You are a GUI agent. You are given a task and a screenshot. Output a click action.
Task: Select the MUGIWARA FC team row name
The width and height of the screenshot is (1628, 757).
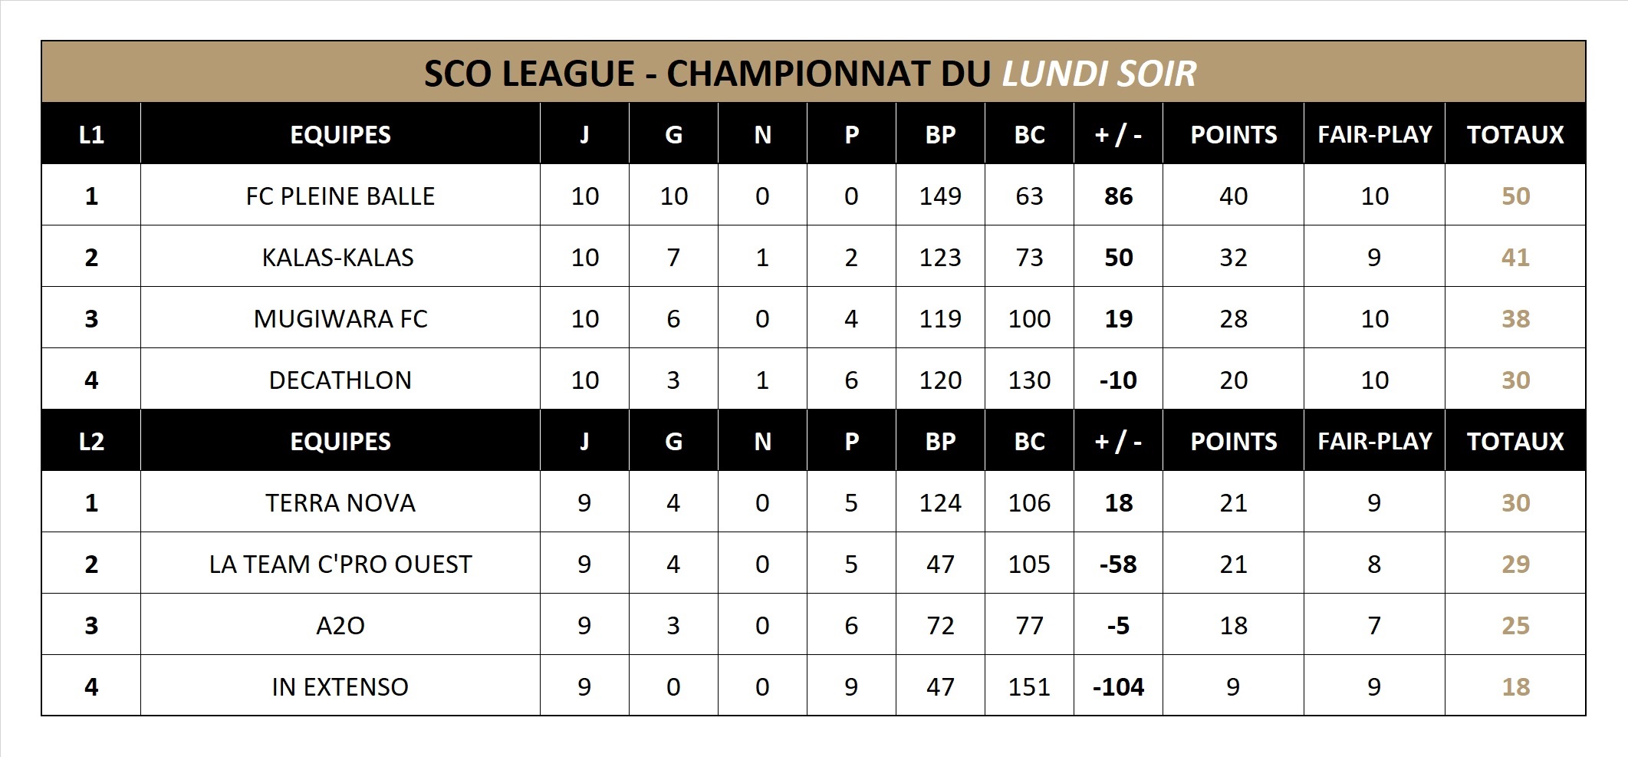[340, 319]
